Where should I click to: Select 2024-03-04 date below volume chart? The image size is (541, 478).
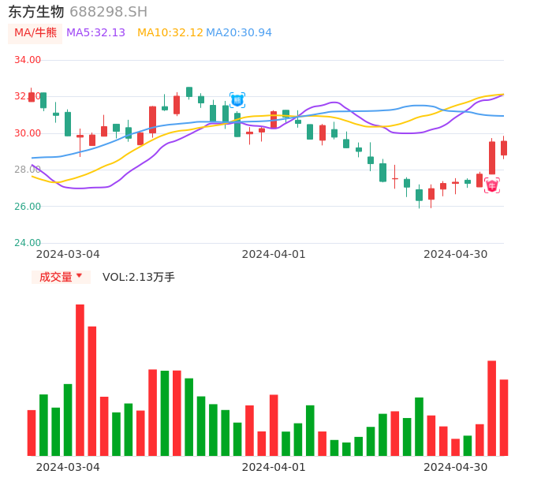point(68,467)
